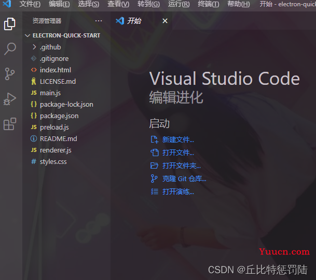316x280 pixels.
Task: Open the 帮助(H) menu
Action: click(x=238, y=4)
